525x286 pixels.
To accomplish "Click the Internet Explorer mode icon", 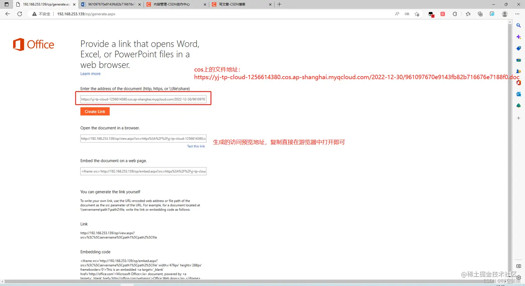I will 492,14.
